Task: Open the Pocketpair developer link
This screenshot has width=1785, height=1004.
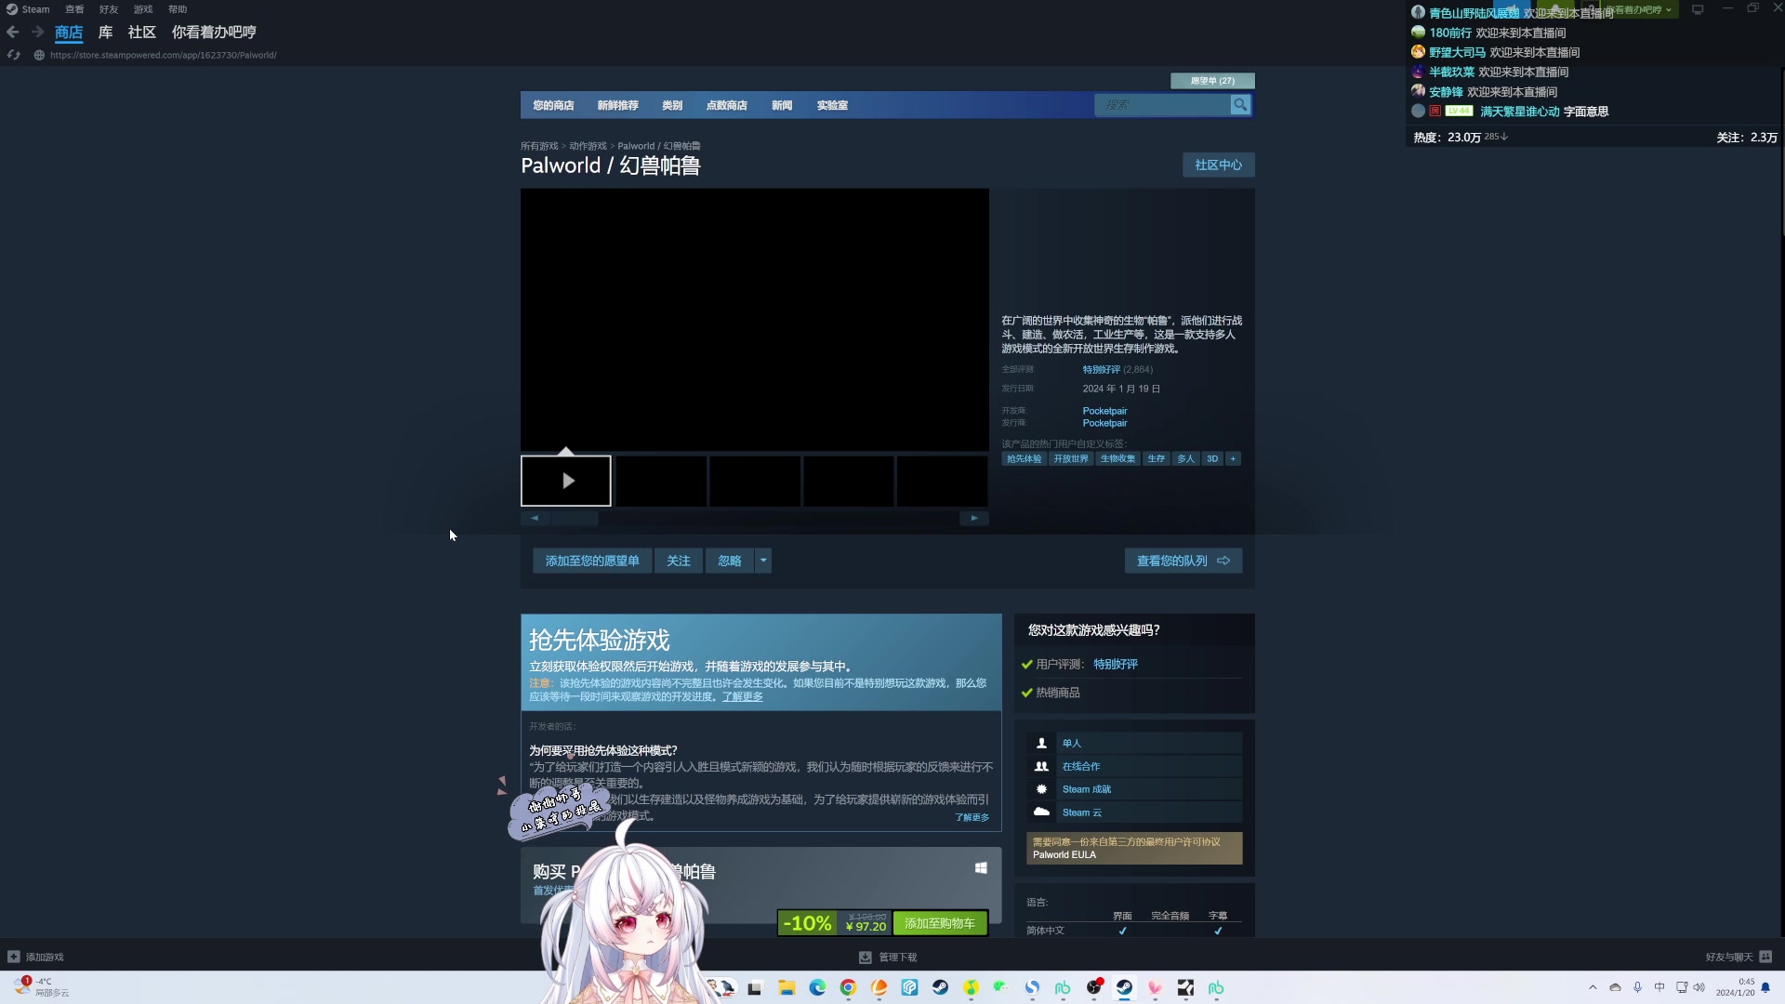Action: 1104,410
